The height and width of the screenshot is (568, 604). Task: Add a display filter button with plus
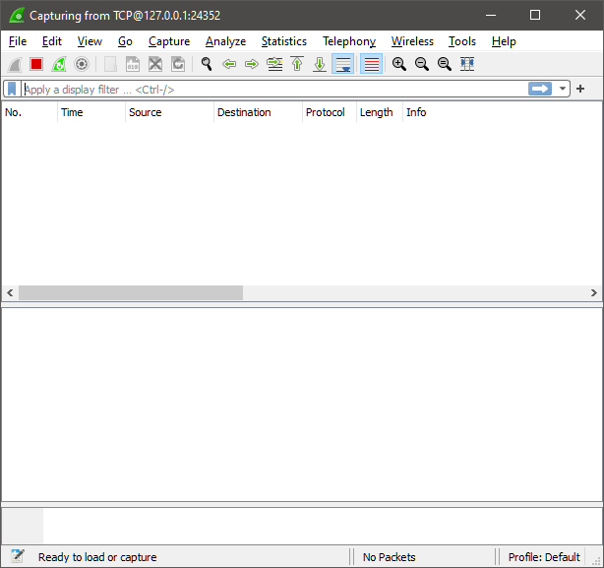580,89
